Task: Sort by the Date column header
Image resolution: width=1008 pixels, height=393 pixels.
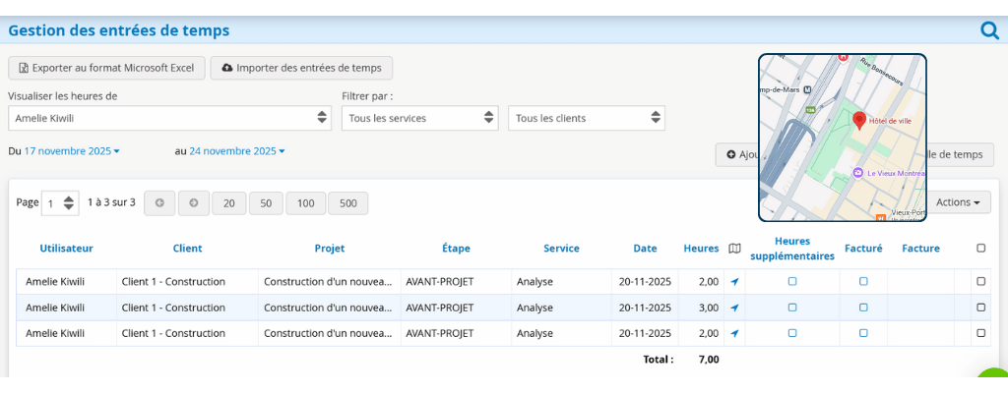Action: tap(645, 249)
